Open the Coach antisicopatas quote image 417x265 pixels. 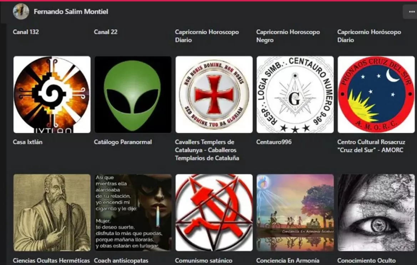click(x=133, y=212)
